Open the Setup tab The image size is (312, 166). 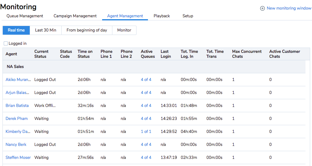pyautogui.click(x=188, y=16)
